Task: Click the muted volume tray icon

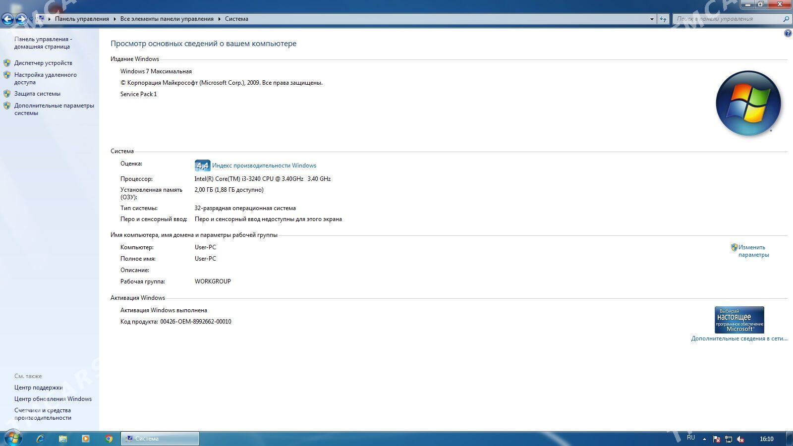Action: tap(740, 439)
